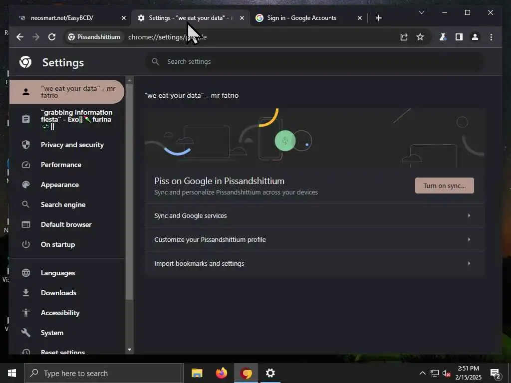Screen dimensions: 511x383
Task: Go back using the browser back arrow
Action: [x=20, y=37]
